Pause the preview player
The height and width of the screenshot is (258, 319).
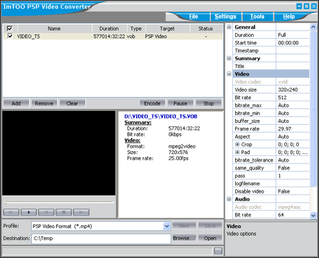coord(46,212)
